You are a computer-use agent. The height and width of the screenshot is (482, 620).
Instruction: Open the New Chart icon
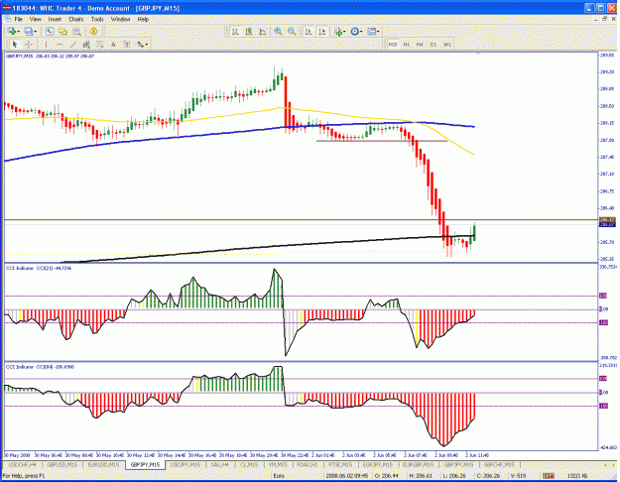(x=12, y=31)
